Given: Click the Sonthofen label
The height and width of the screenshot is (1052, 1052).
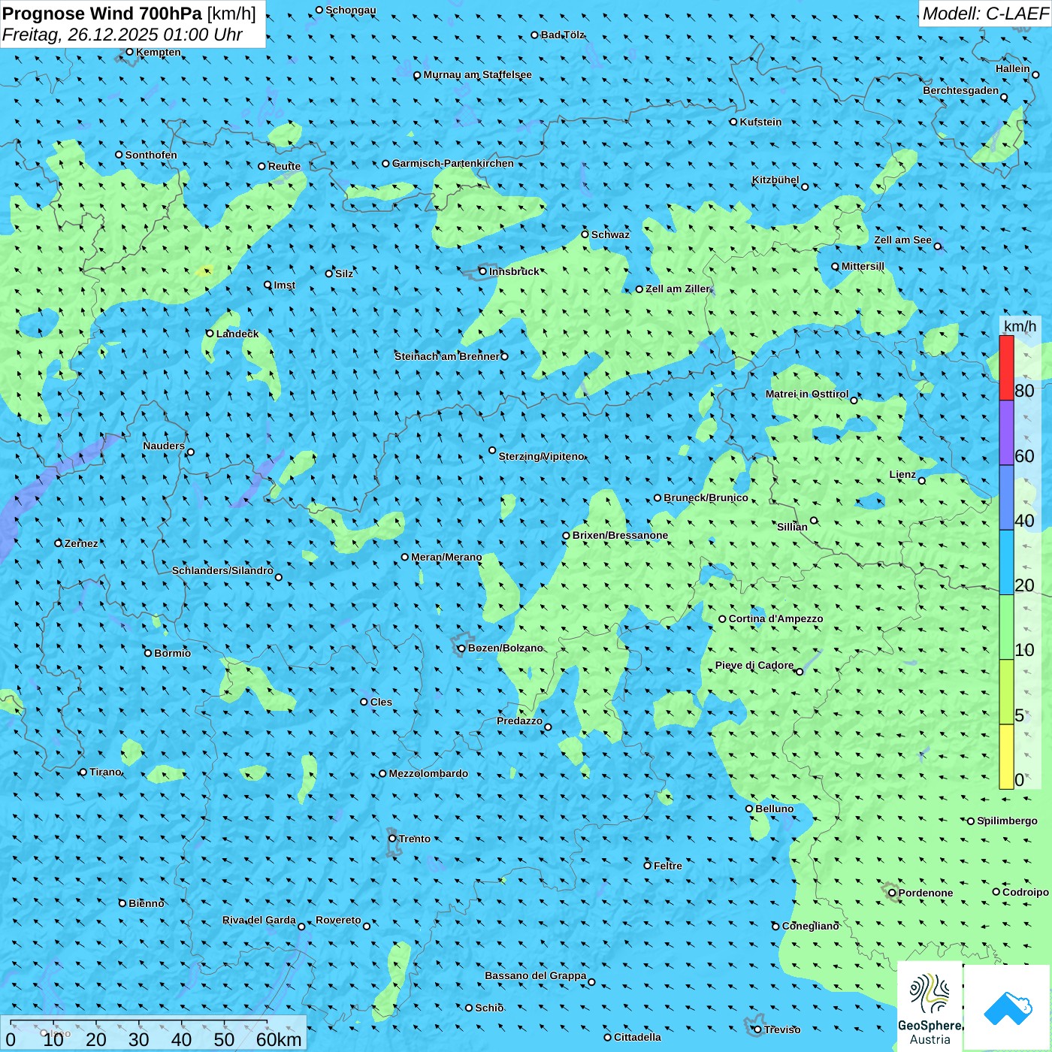Looking at the screenshot, I should (151, 155).
